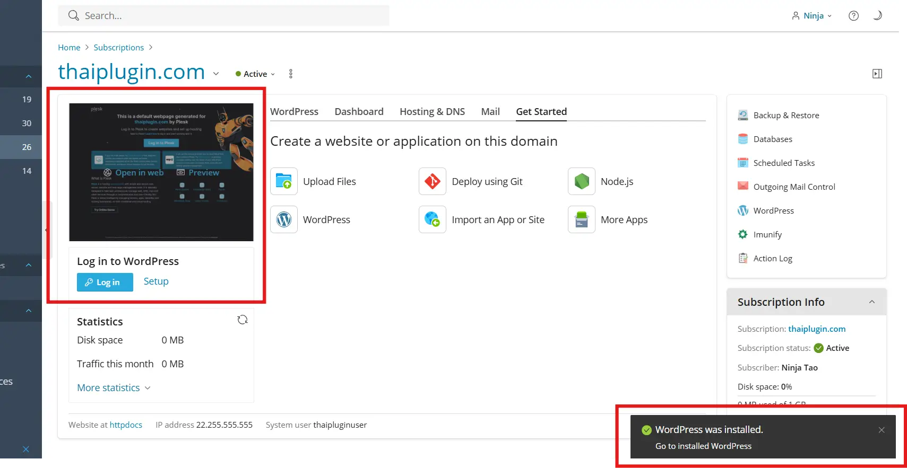Open thaiplugin.com subscription link
This screenshot has height=468, width=907.
pyautogui.click(x=817, y=329)
